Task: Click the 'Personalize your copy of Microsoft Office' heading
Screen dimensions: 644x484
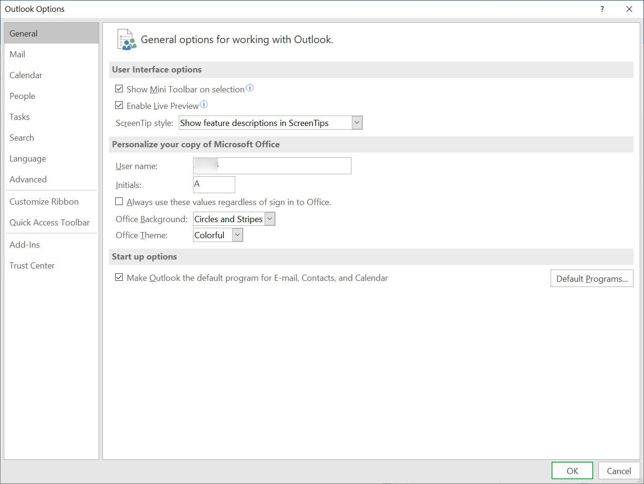Action: 196,144
